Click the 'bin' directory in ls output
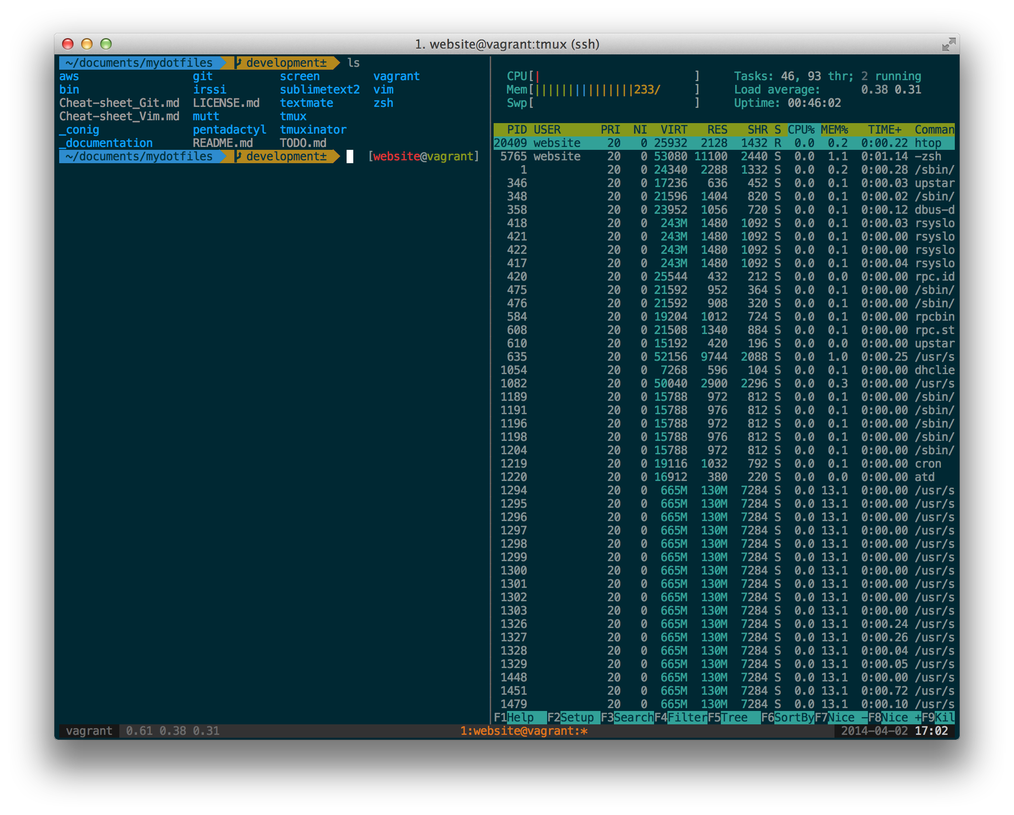Image resolution: width=1014 pixels, height=815 pixels. click(x=69, y=90)
